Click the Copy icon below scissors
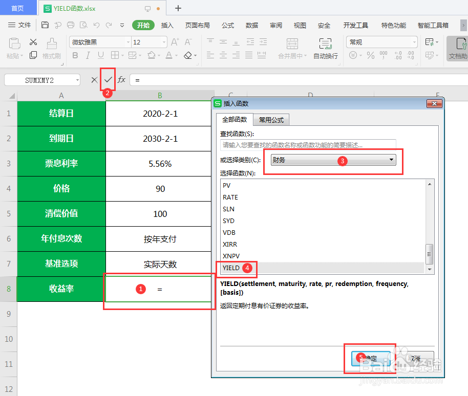 pos(33,55)
